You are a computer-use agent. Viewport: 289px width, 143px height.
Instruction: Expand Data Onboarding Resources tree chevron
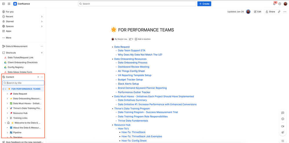[7, 99]
